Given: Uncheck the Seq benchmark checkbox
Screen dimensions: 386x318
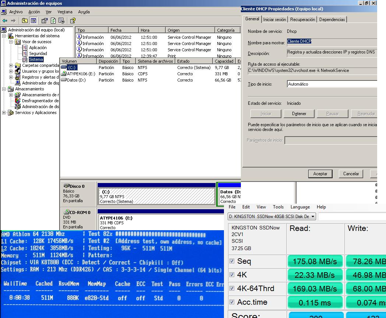Looking at the screenshot, I should click(232, 262).
